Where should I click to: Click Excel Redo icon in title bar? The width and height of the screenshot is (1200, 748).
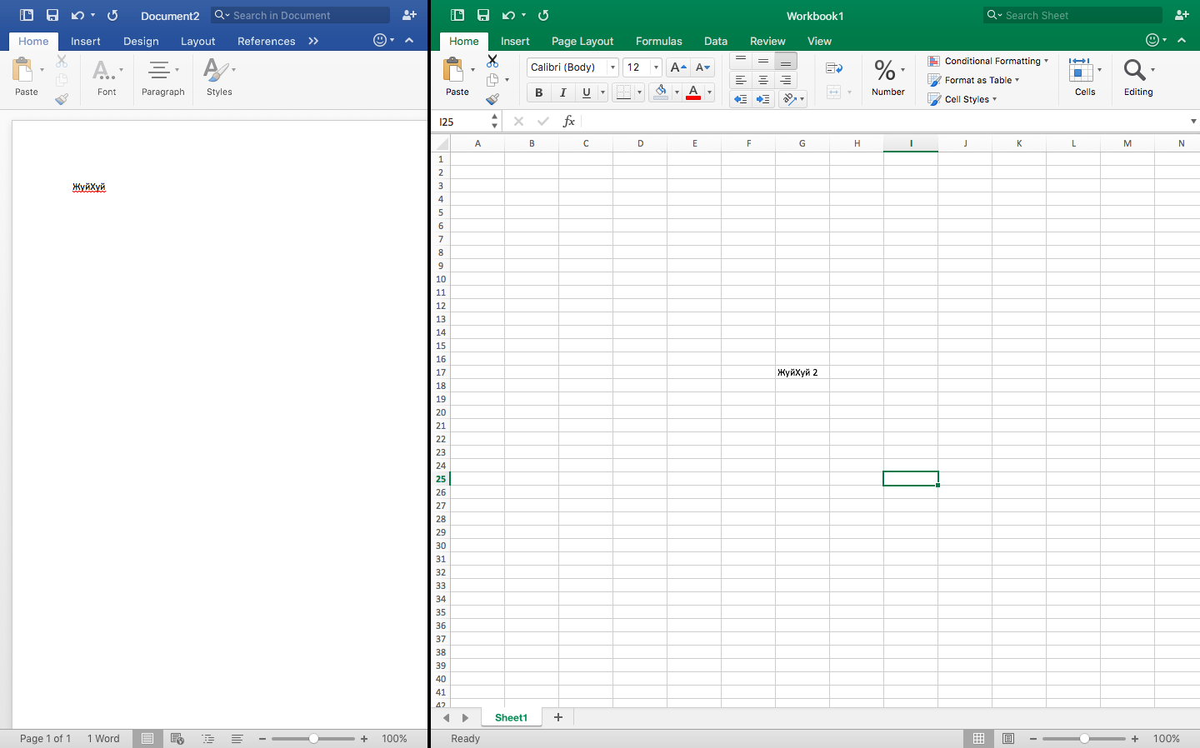(543, 15)
